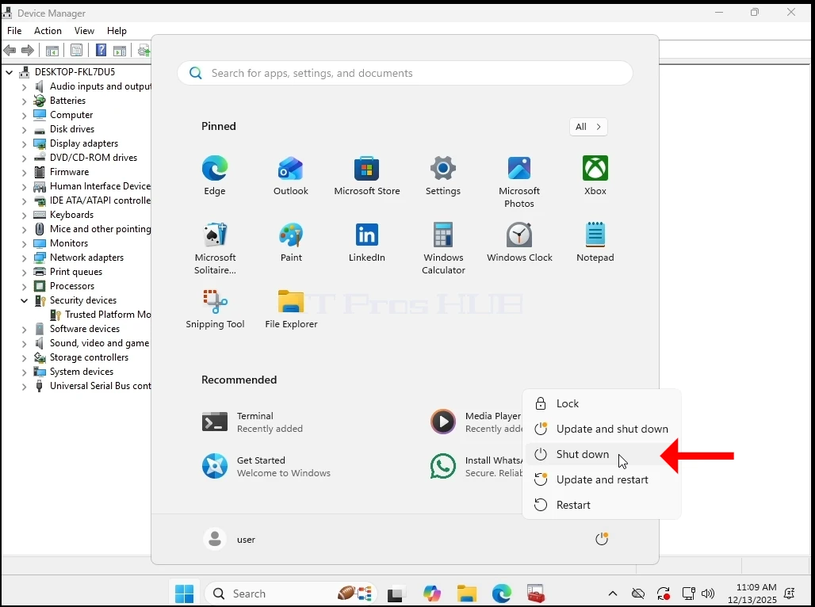Click the taskbar Search box
Screen dimensions: 815x607
click(x=290, y=594)
